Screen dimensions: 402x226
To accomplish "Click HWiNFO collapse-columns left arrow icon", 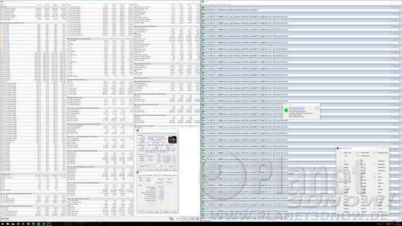I will [2, 219].
